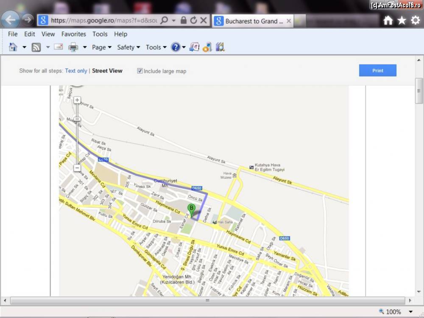This screenshot has width=424, height=318.
Task: Click the Read Mail envelope icon
Action: [x=59, y=47]
